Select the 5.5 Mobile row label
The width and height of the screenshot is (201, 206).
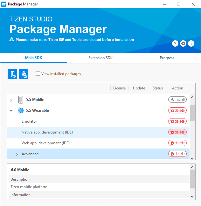(35, 100)
